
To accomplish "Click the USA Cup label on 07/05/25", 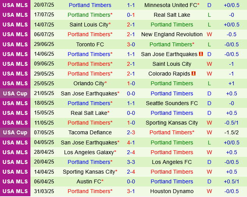I will pyautogui.click(x=15, y=132).
